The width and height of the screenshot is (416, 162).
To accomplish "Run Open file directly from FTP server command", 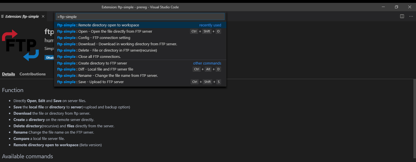I will [x=140, y=32].
